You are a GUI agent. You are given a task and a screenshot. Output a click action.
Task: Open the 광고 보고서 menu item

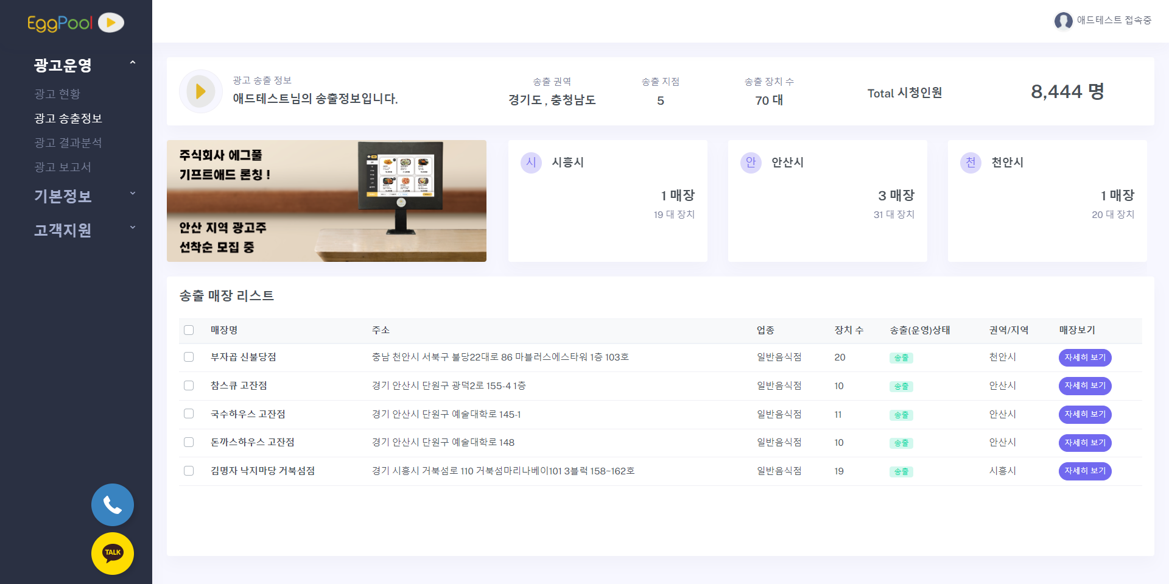(63, 167)
